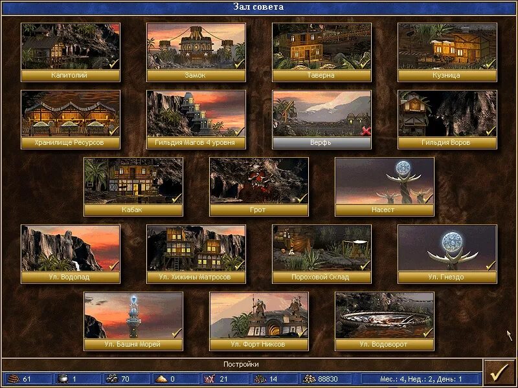Open the Замок building view

tap(196, 47)
